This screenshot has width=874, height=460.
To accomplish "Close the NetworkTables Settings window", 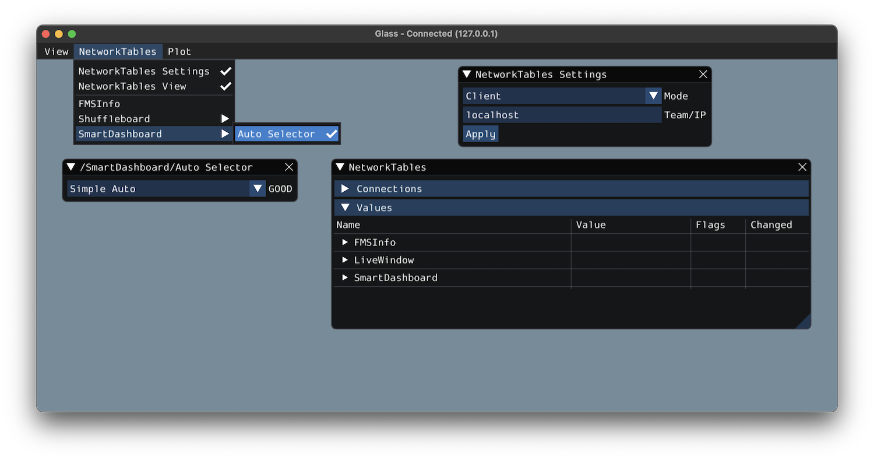I will (703, 74).
